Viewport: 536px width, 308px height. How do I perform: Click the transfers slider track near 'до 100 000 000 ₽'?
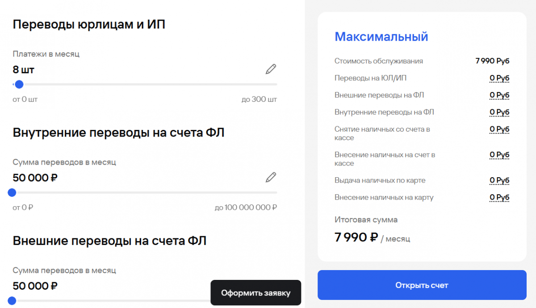click(268, 192)
